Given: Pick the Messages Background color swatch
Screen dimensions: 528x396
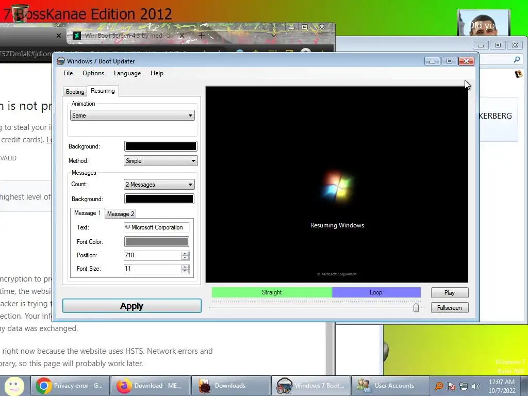Looking at the screenshot, I should tap(159, 199).
